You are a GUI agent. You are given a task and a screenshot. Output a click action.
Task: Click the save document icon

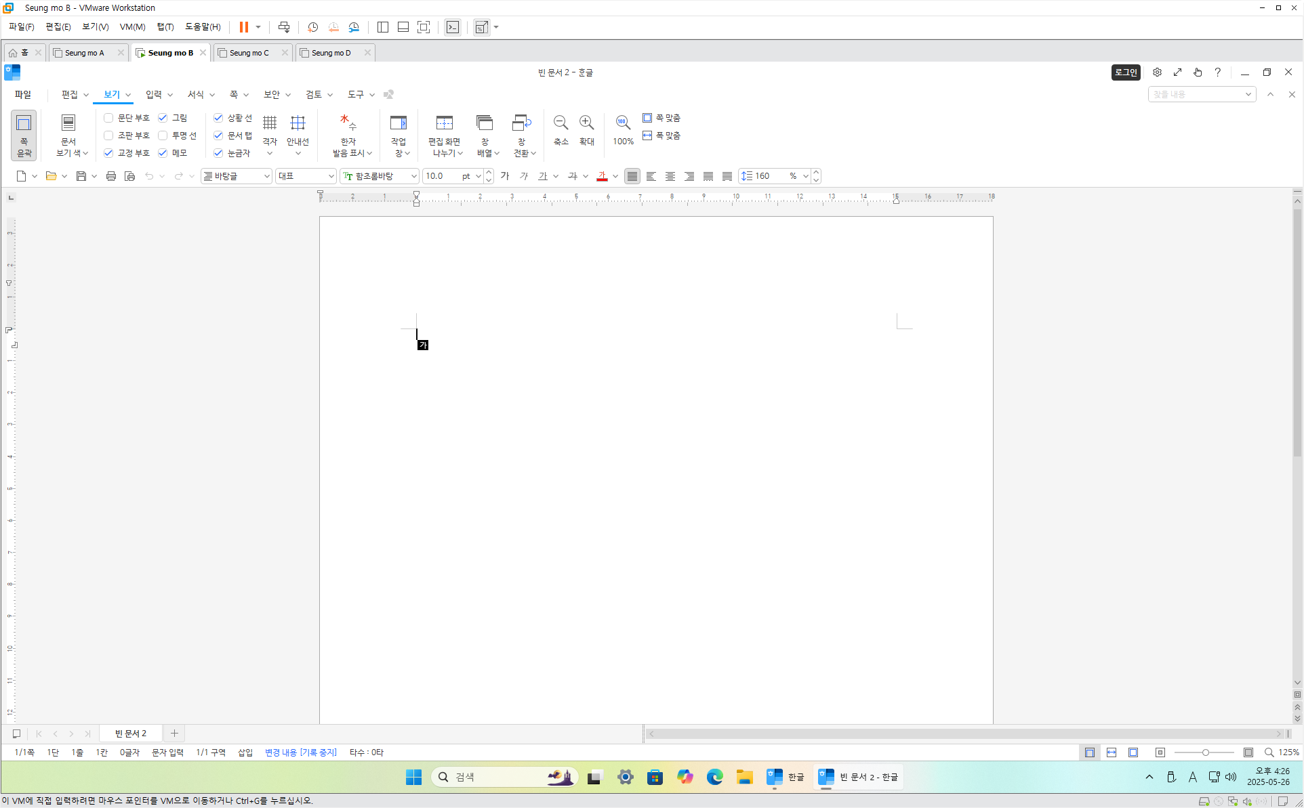[x=81, y=176]
